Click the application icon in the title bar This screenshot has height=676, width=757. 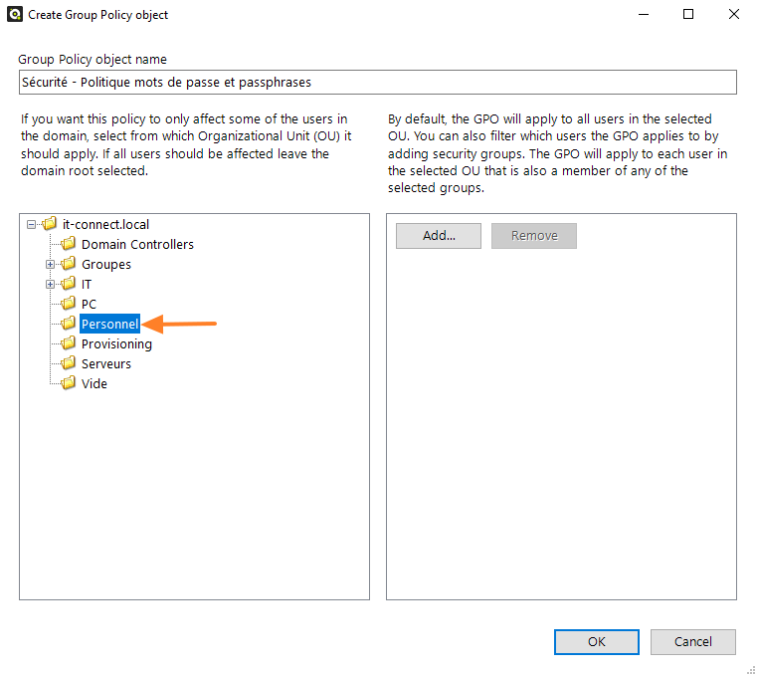point(15,15)
